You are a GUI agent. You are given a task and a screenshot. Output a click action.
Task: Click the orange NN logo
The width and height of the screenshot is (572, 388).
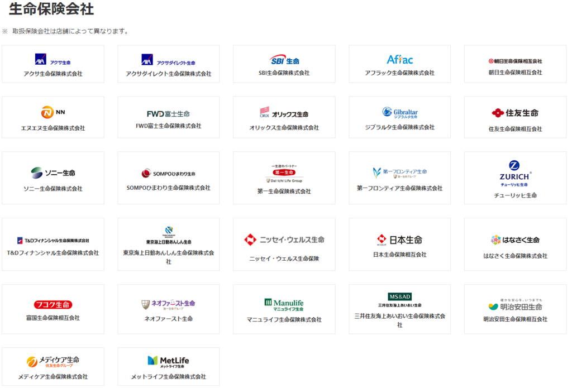tap(53, 112)
